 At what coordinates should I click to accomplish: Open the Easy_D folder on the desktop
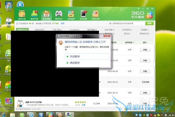click(8, 38)
